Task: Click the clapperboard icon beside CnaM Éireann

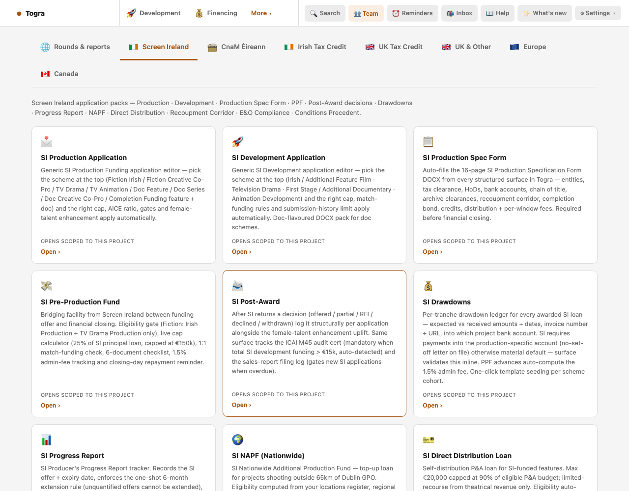Action: [212, 47]
